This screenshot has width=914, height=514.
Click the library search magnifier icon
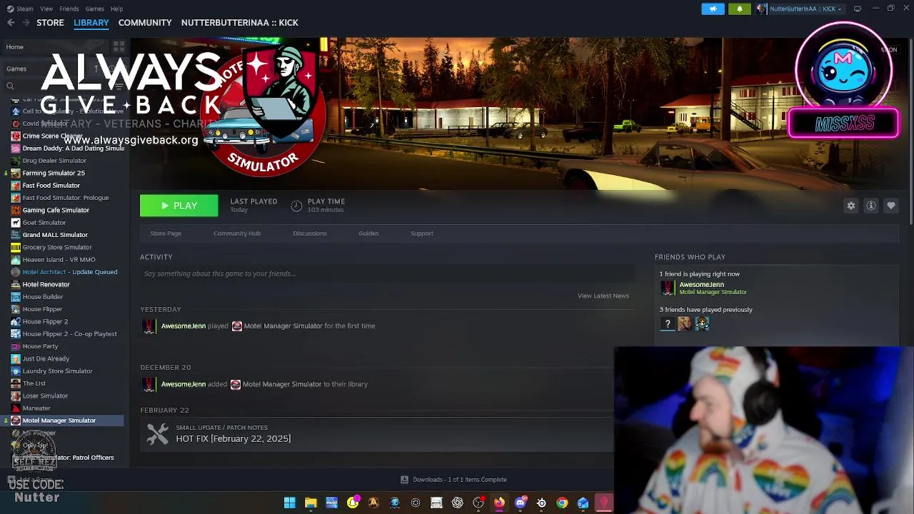click(x=10, y=86)
